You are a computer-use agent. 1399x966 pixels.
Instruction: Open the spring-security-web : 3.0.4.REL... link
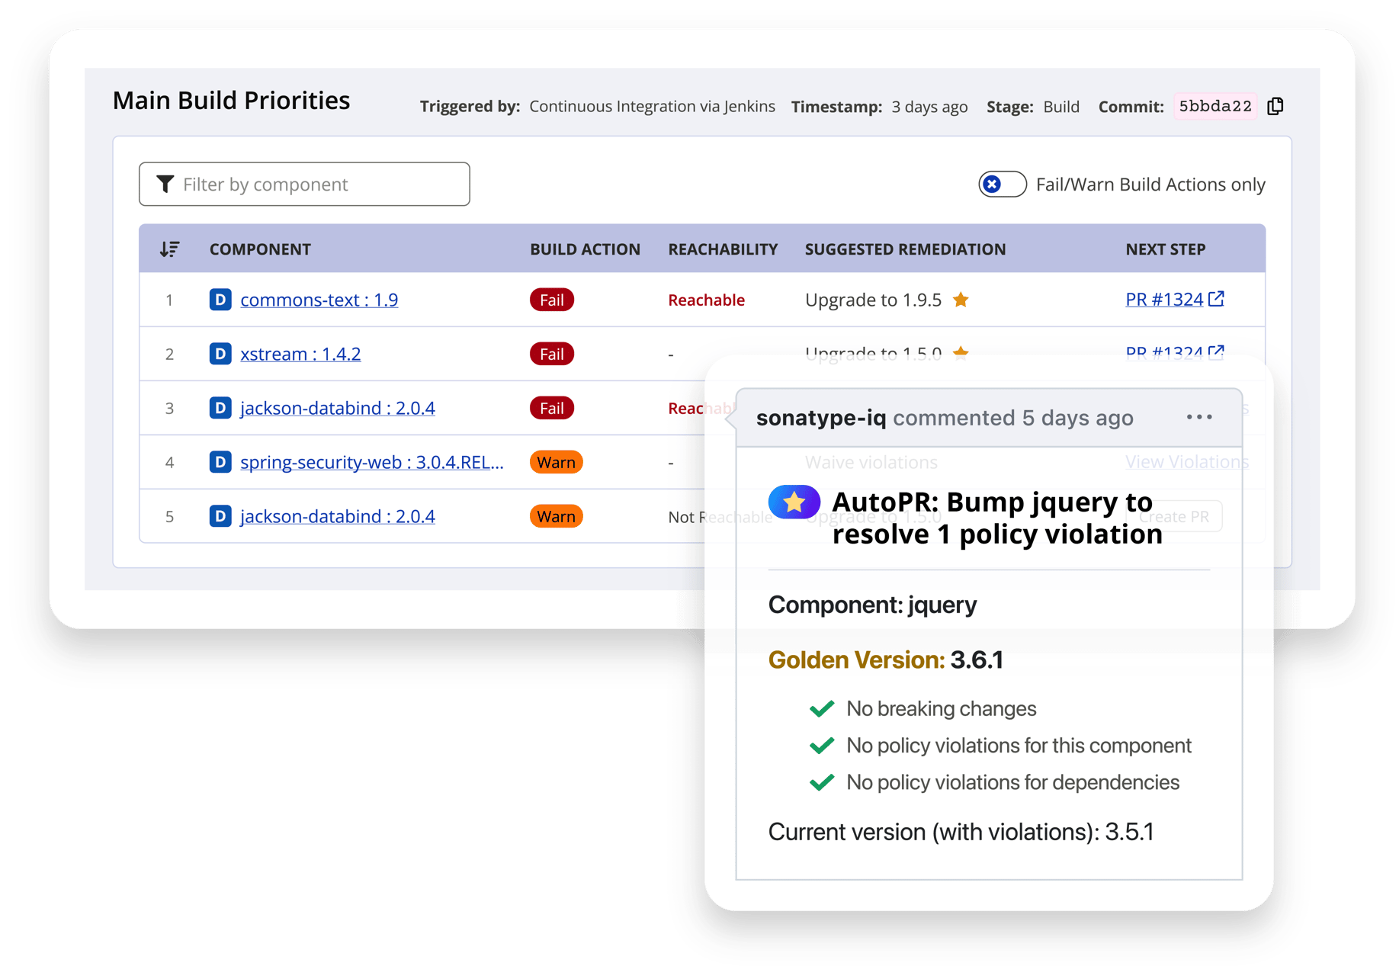[x=372, y=462]
